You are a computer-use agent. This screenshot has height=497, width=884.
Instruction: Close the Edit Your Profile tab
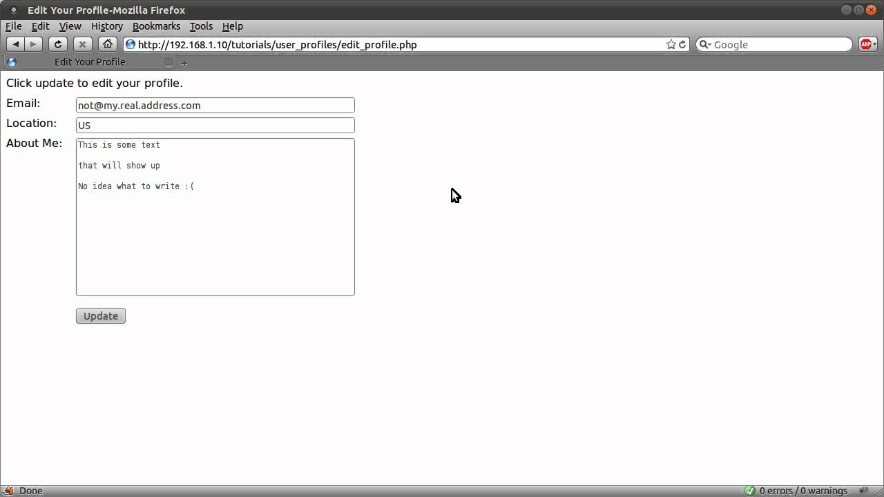168,62
